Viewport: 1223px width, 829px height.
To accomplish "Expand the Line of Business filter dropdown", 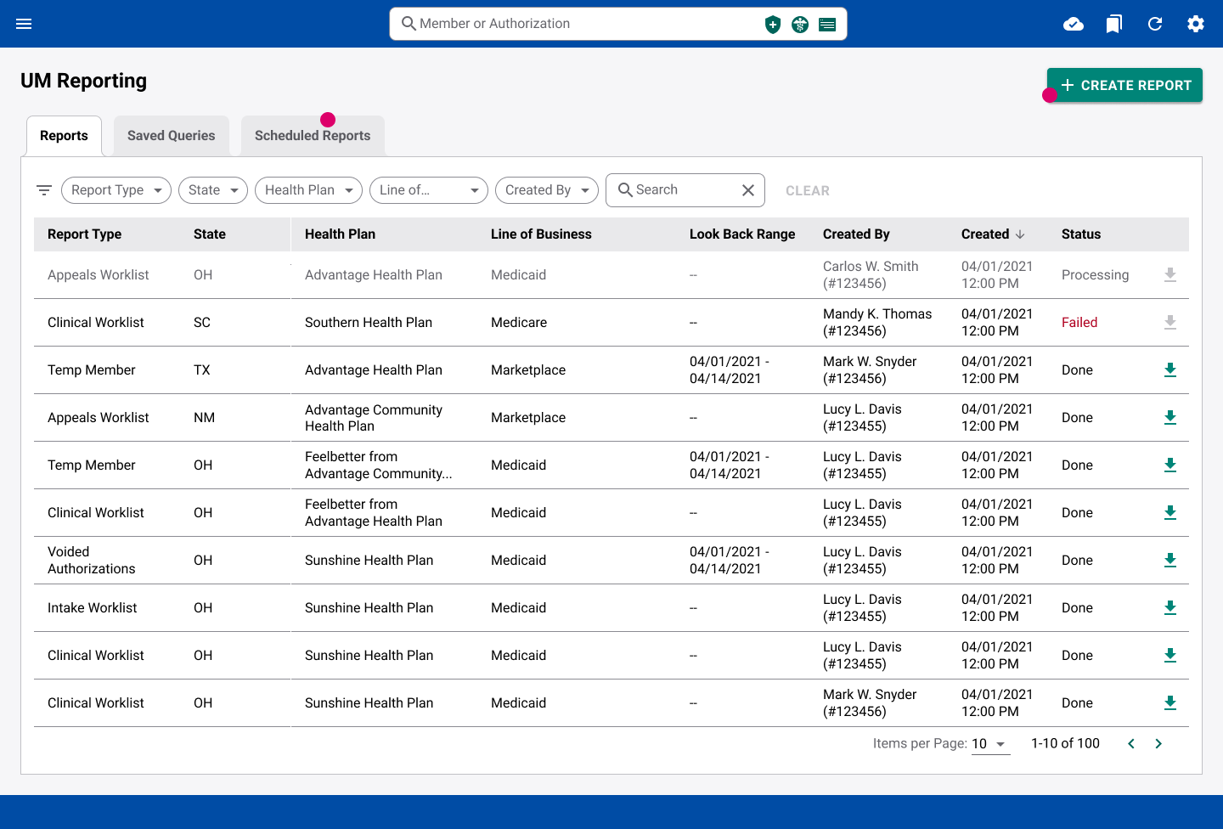I will pos(429,190).
